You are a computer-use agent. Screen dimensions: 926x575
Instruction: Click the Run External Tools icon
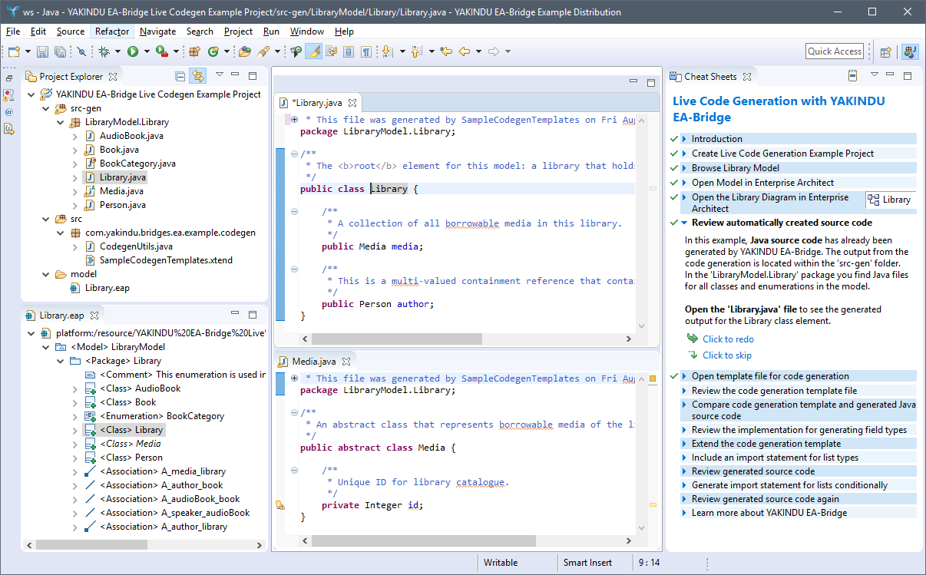161,51
